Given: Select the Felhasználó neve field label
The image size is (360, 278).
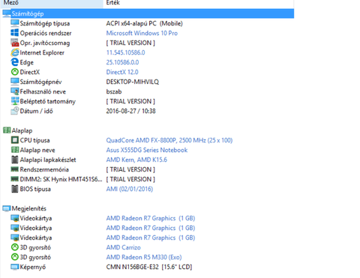Looking at the screenshot, I should 43,91.
